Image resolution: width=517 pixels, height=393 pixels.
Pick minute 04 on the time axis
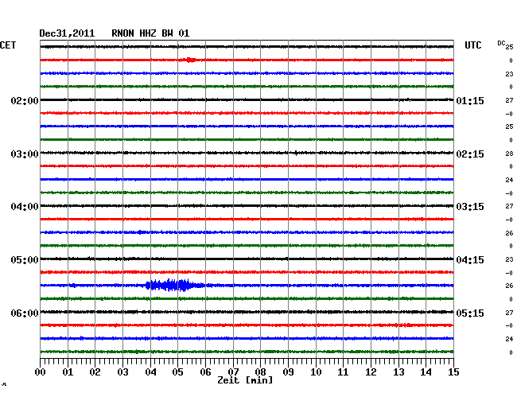[150, 372]
